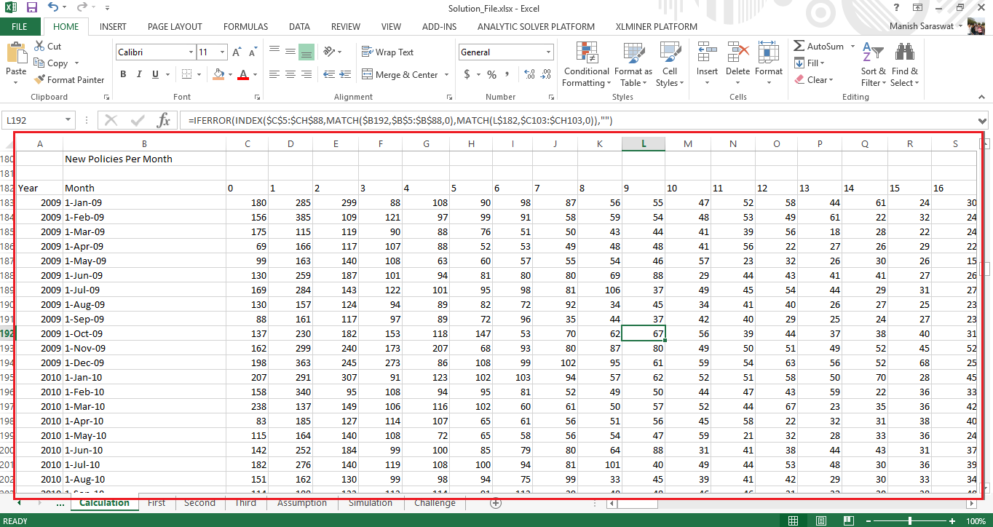This screenshot has width=993, height=527.
Task: Click the Sort & Filter icon
Action: [x=873, y=65]
